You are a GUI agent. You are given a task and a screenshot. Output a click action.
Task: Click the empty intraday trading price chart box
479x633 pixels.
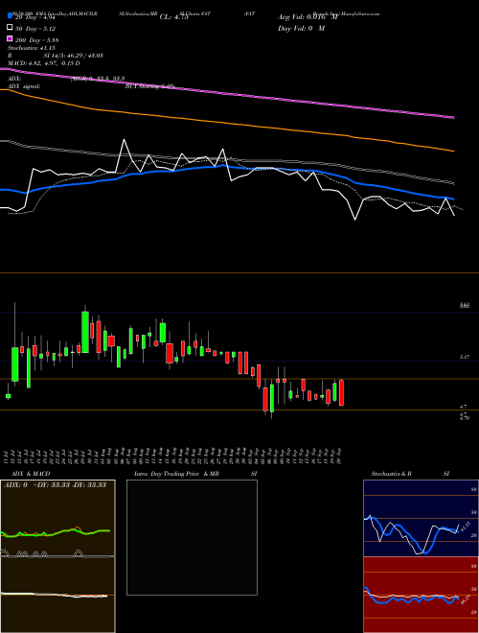click(x=192, y=537)
